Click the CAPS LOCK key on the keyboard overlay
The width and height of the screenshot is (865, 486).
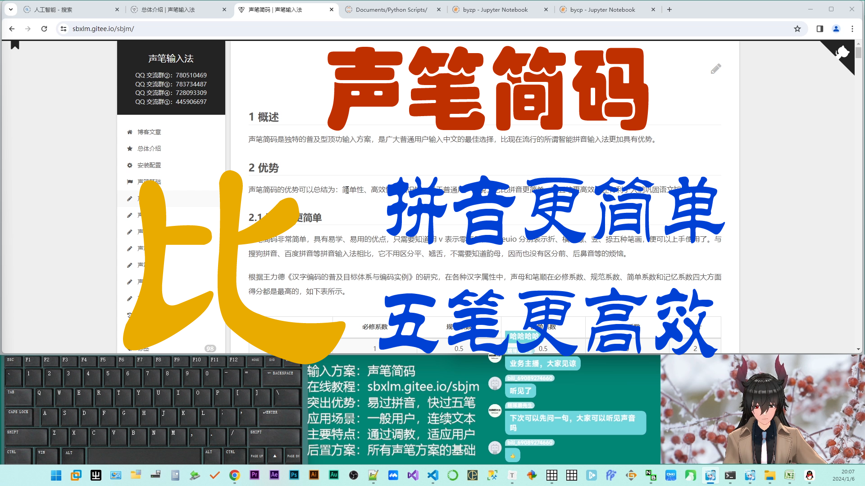(18, 417)
